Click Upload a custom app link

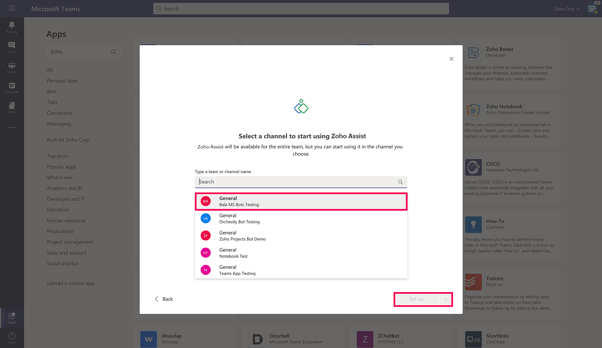[71, 283]
